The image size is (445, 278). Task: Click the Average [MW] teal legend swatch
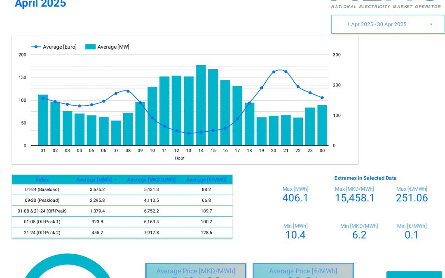[90, 47]
